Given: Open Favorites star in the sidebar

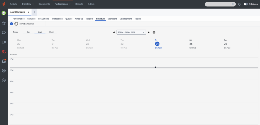Looking at the screenshot, I should tap(4, 23).
